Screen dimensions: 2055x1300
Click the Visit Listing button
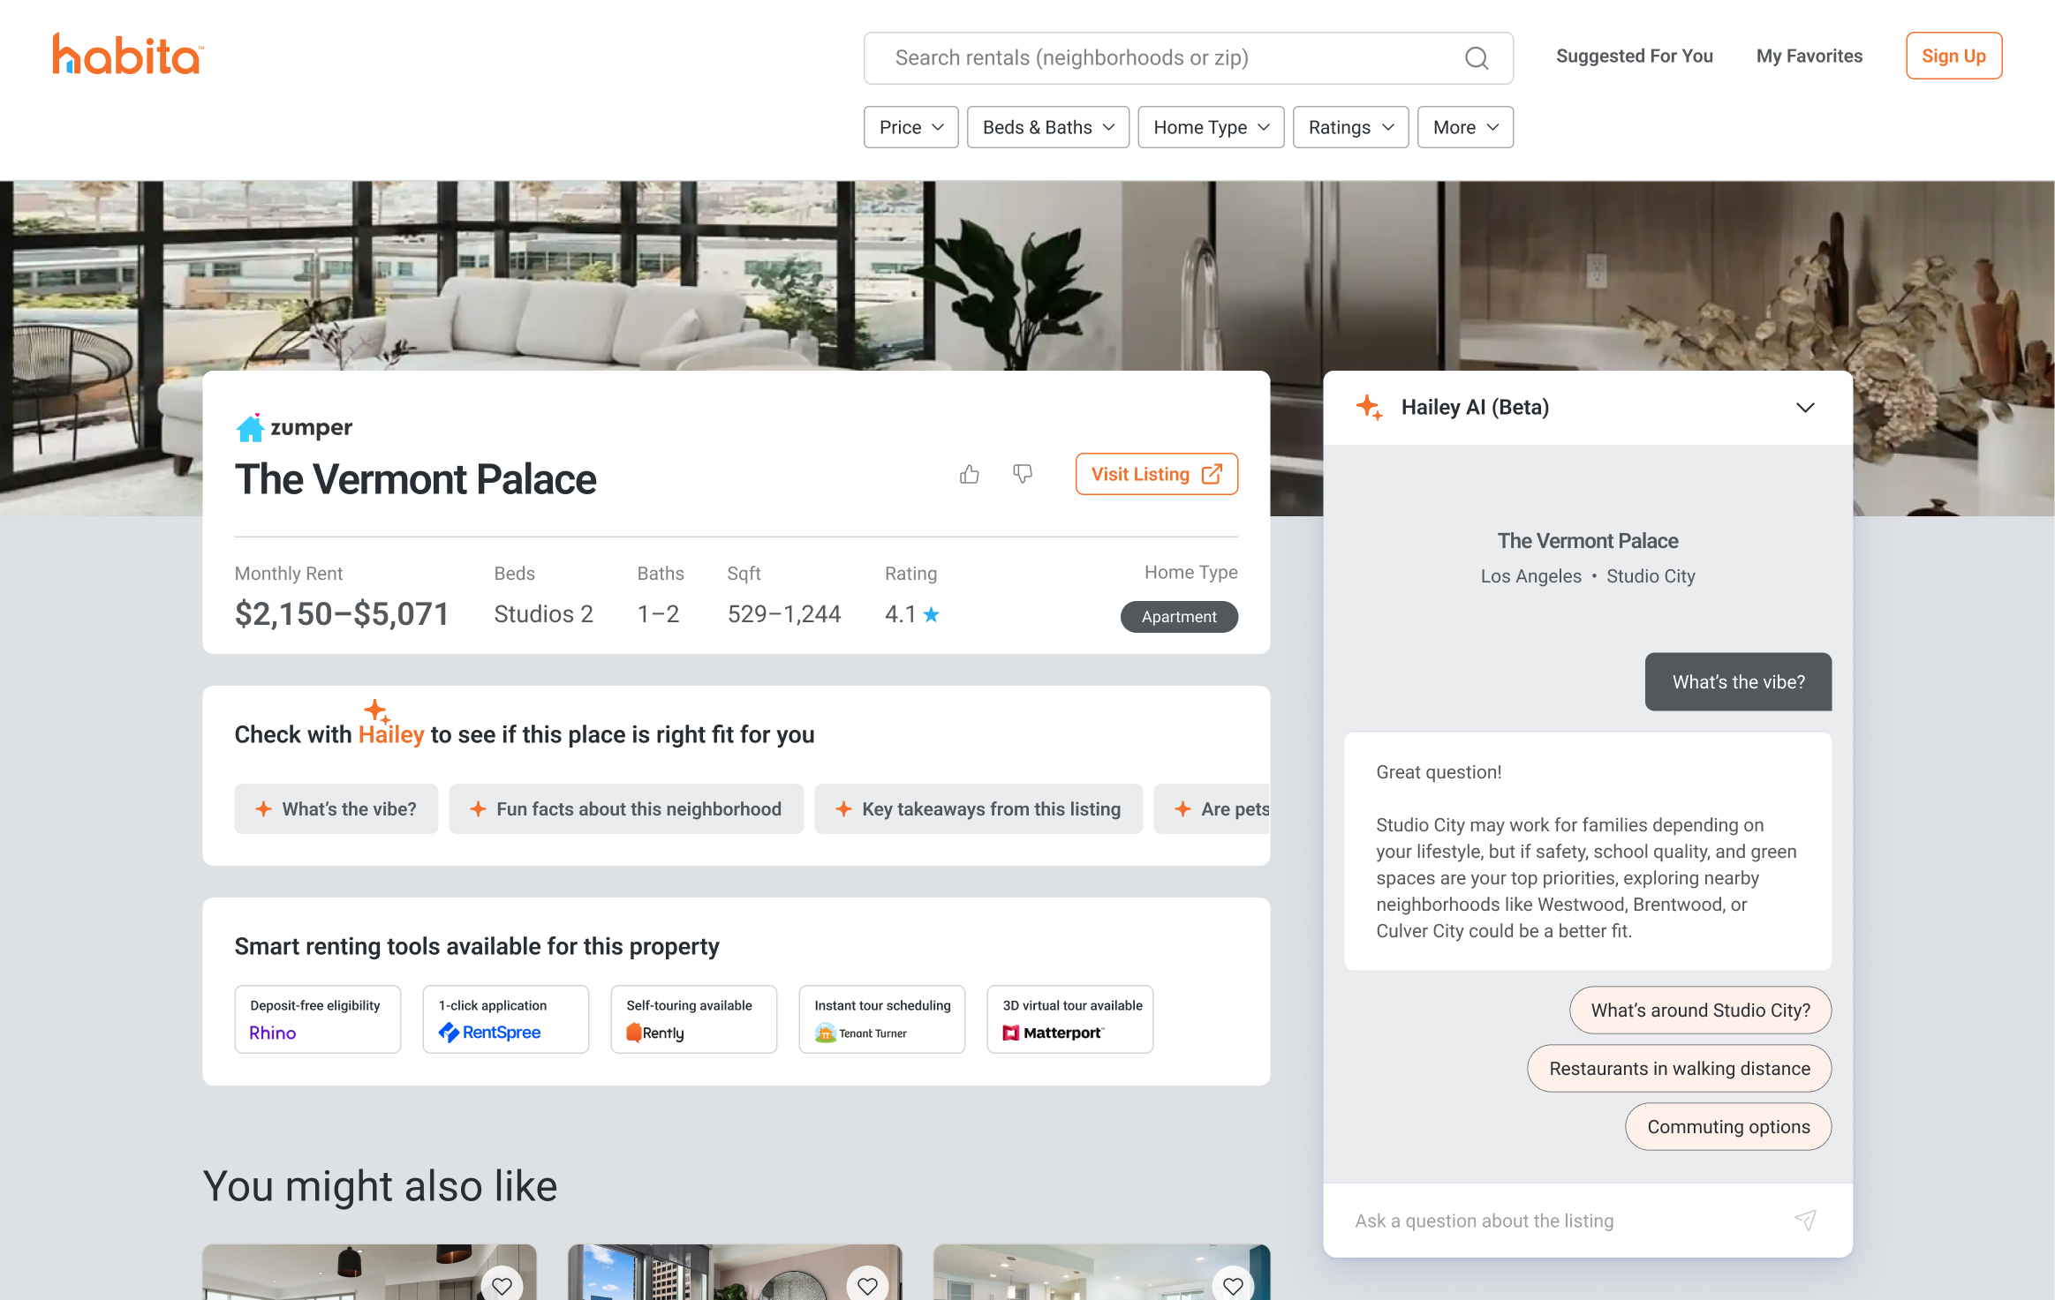click(1157, 474)
